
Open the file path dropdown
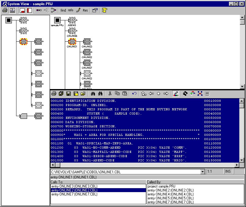tap(203, 172)
